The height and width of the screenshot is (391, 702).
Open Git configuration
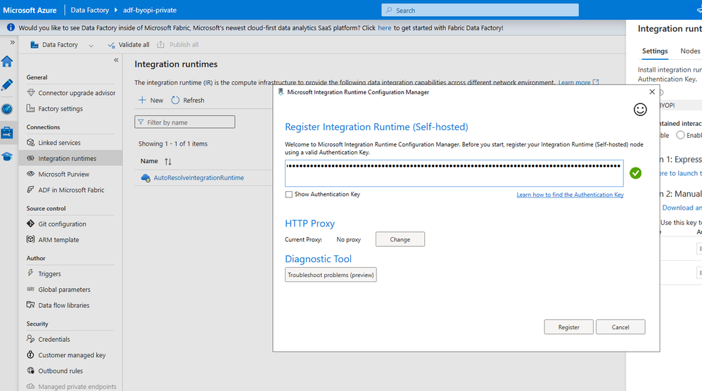(x=56, y=224)
